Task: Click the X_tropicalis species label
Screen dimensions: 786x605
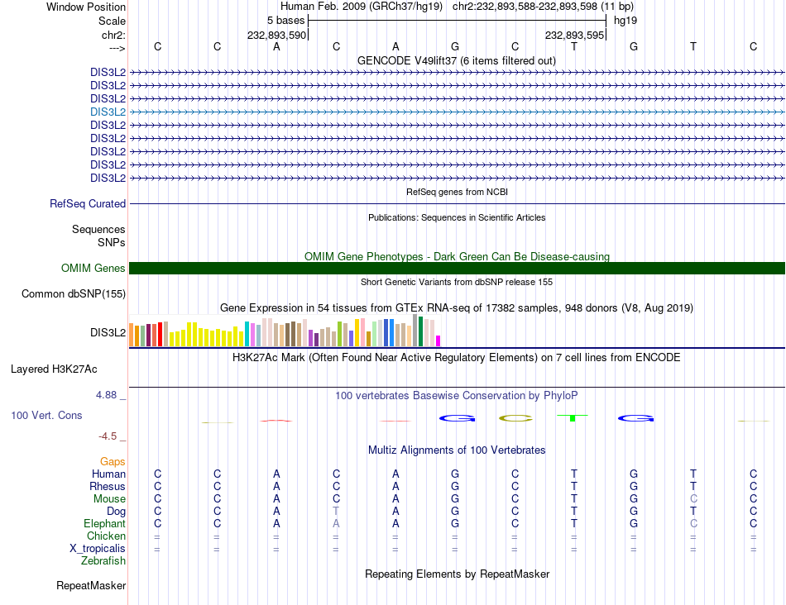Action: 98,549
